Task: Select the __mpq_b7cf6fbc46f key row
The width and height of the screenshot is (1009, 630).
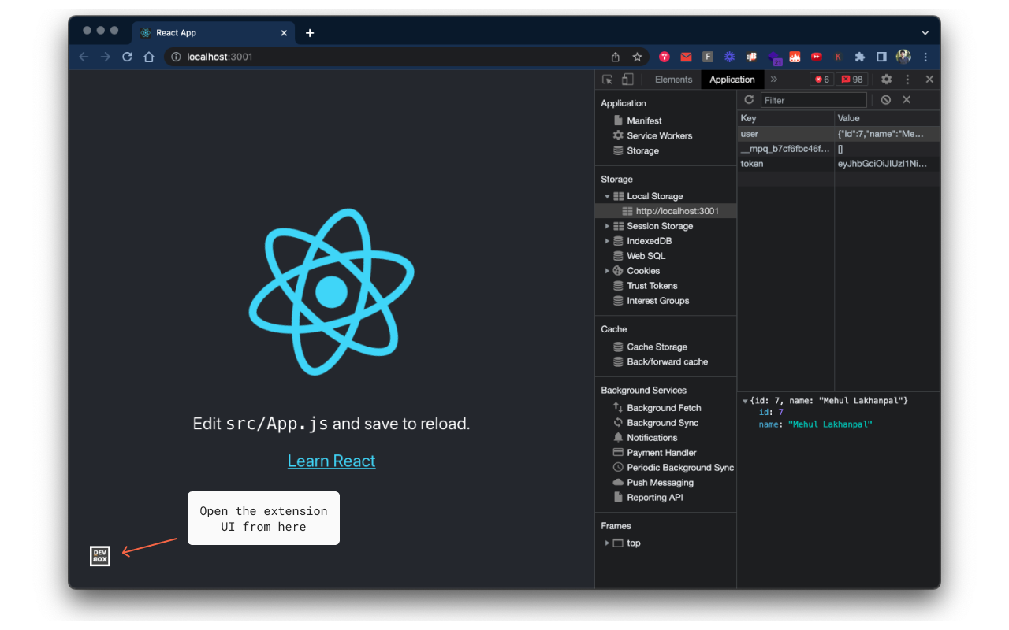Action: (838, 149)
